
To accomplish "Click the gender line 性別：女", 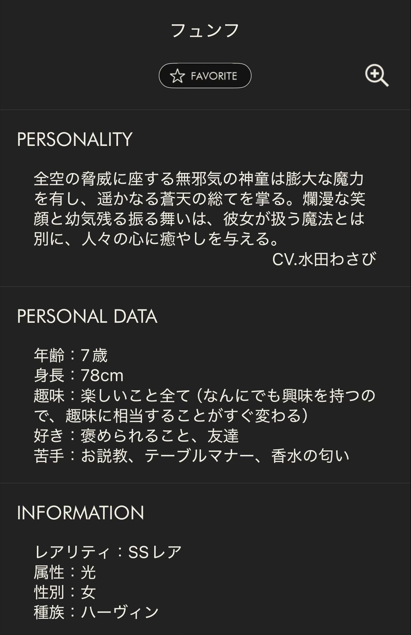I will click(65, 592).
